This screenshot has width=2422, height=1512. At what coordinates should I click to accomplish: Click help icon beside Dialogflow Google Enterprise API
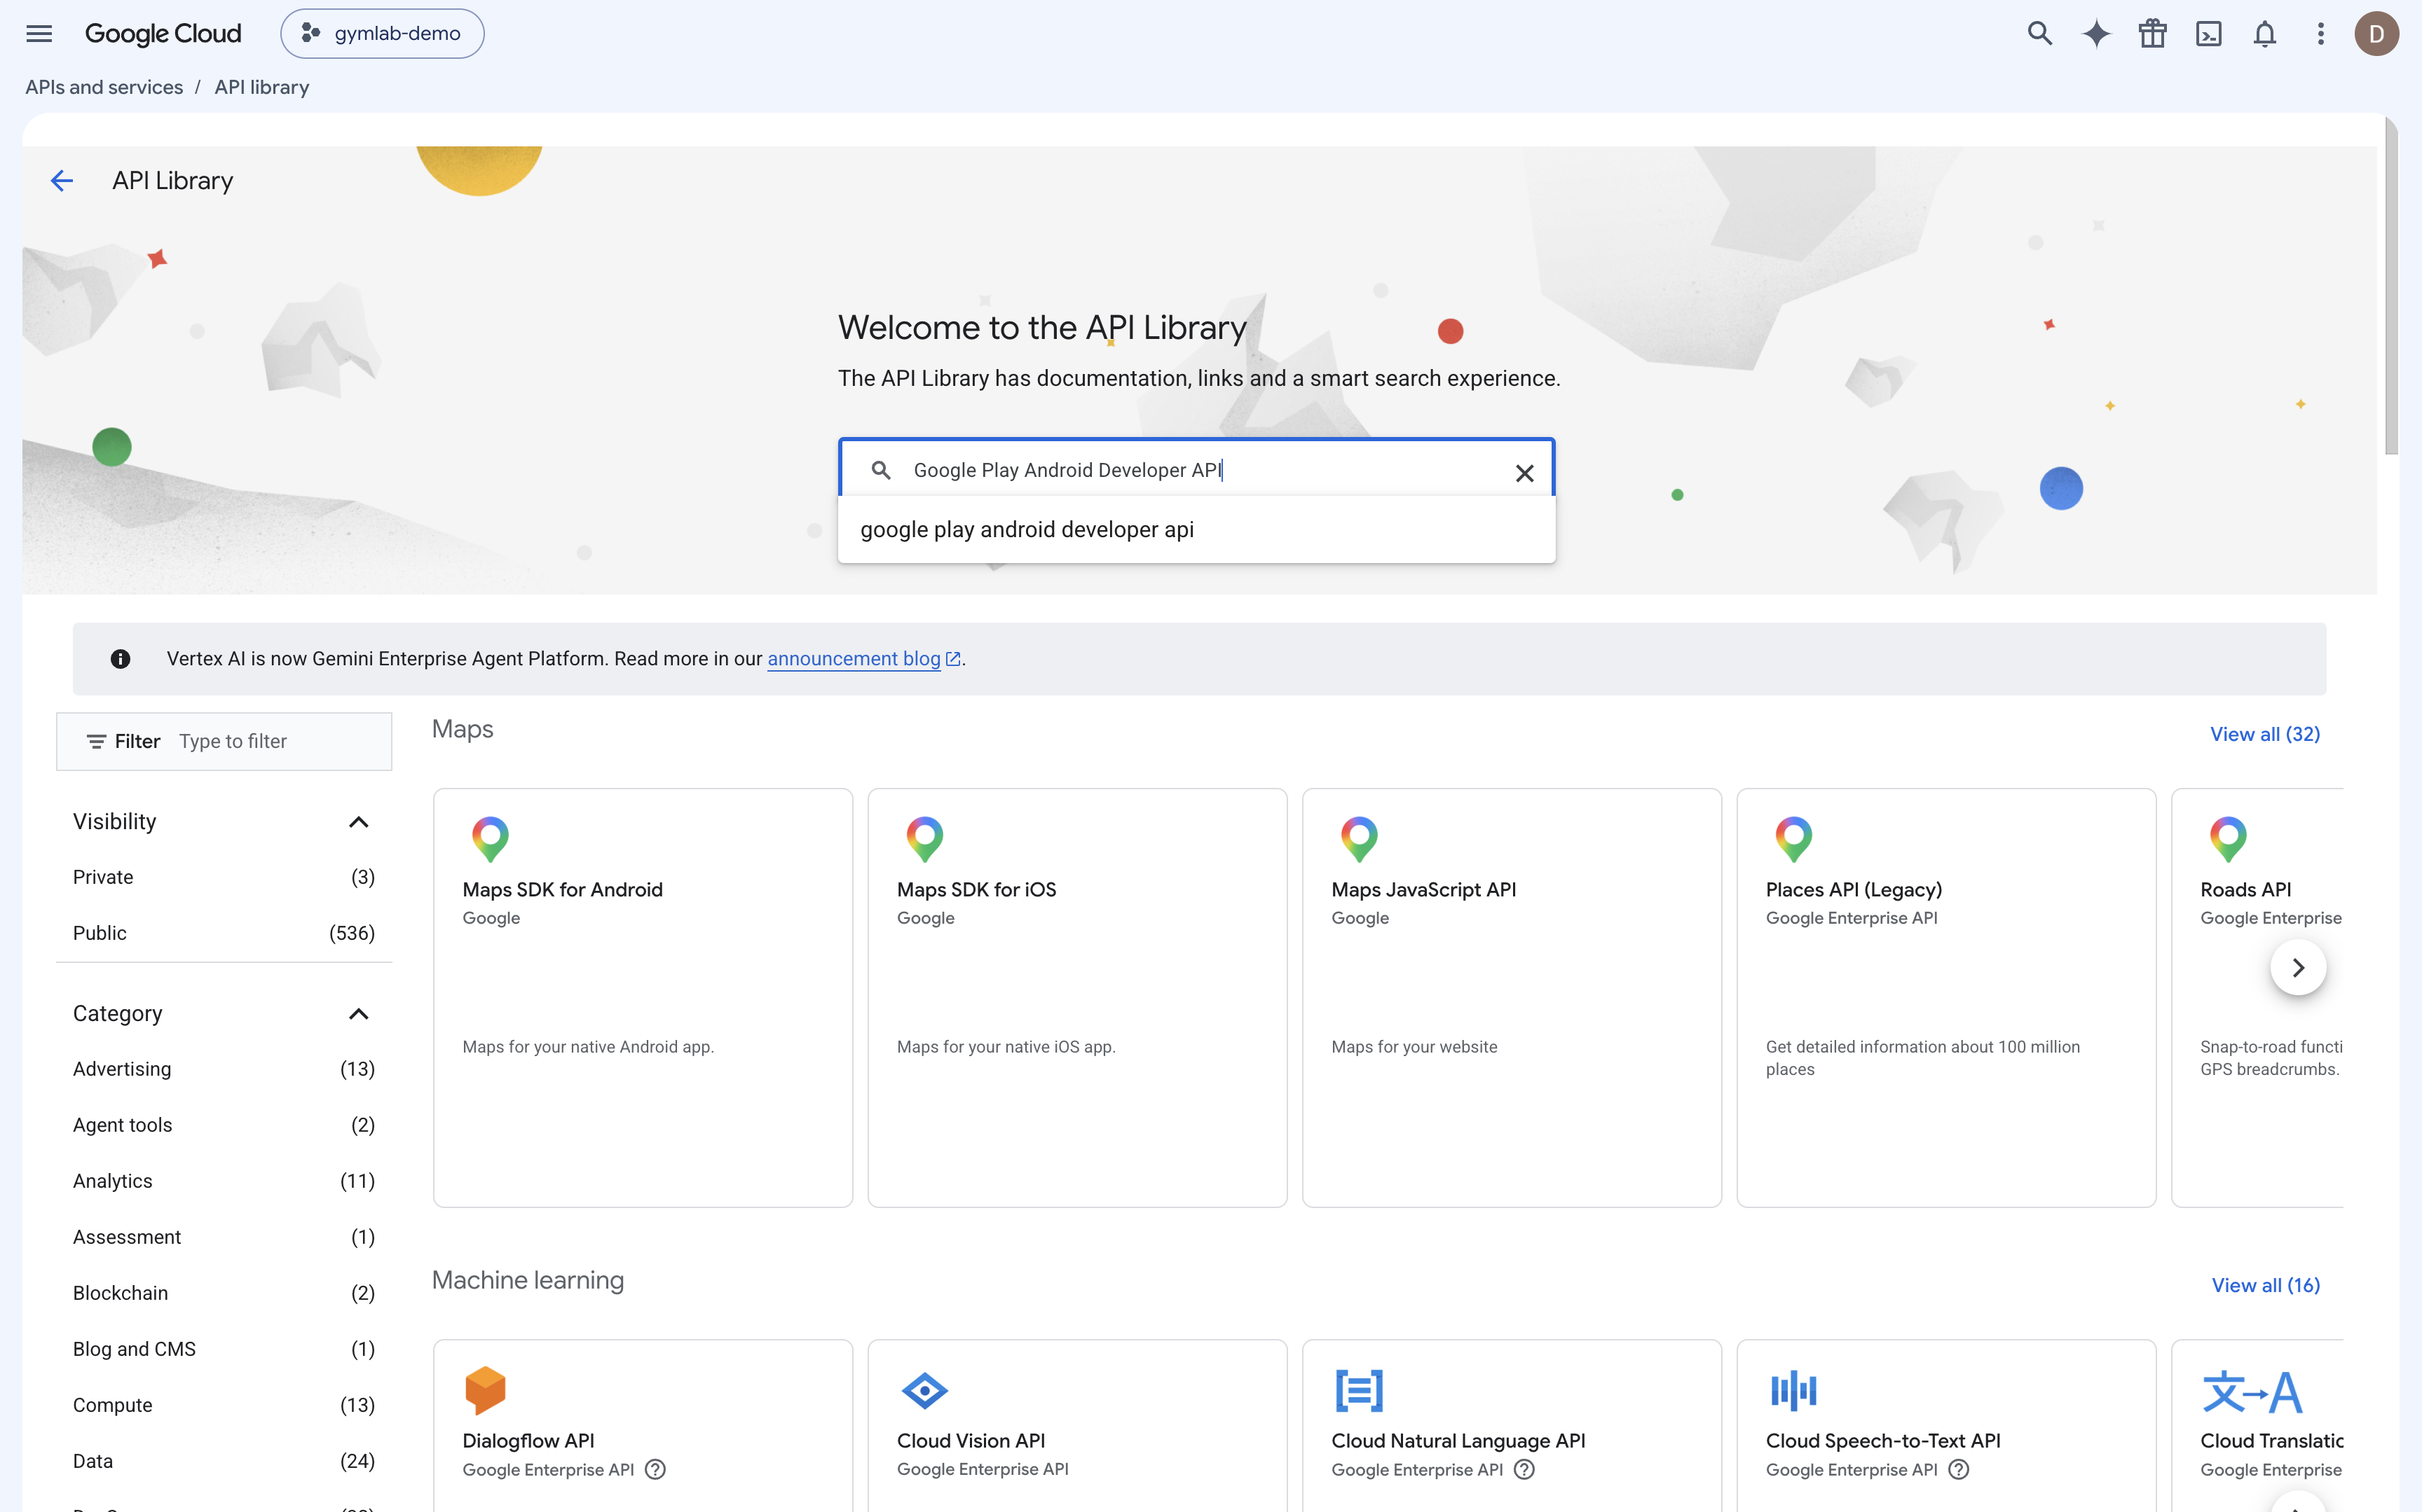pyautogui.click(x=655, y=1469)
